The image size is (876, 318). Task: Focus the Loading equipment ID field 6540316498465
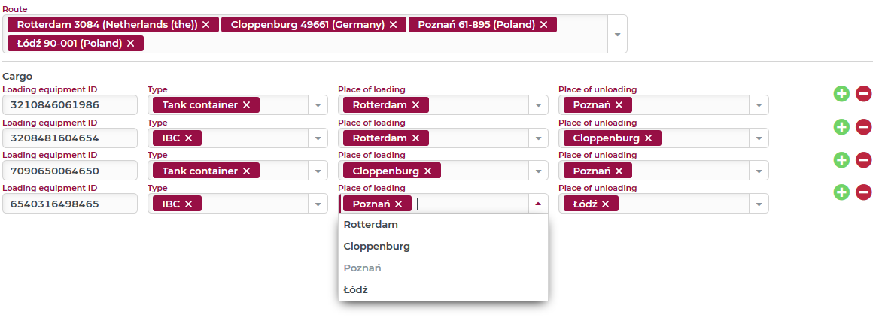click(x=70, y=204)
